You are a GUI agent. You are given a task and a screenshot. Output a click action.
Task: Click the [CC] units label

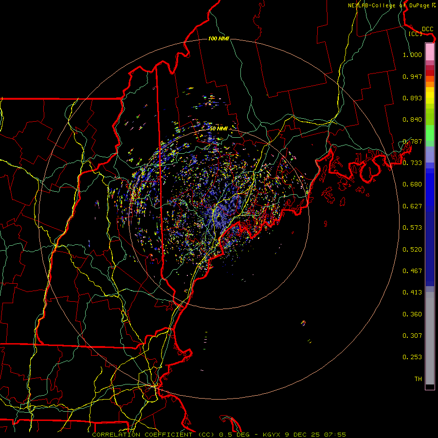(x=415, y=34)
